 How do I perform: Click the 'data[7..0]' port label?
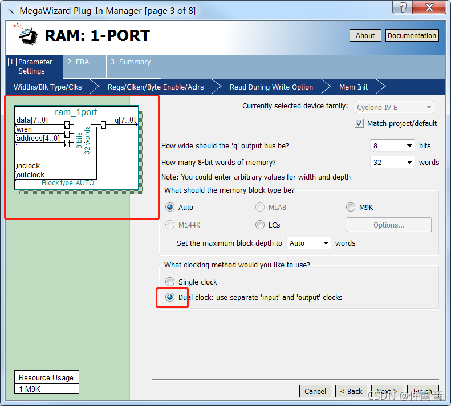(32, 120)
